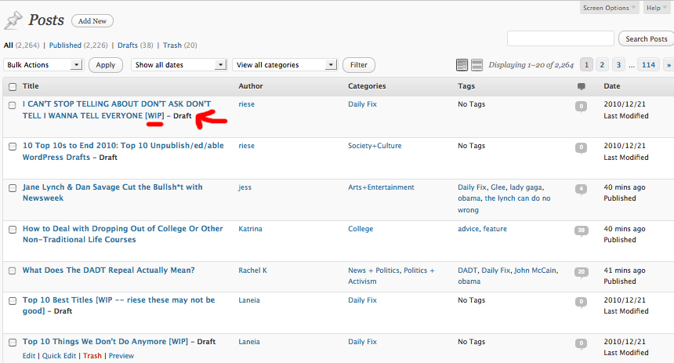Focus the search posts text field
This screenshot has height=363, width=674.
[560, 38]
